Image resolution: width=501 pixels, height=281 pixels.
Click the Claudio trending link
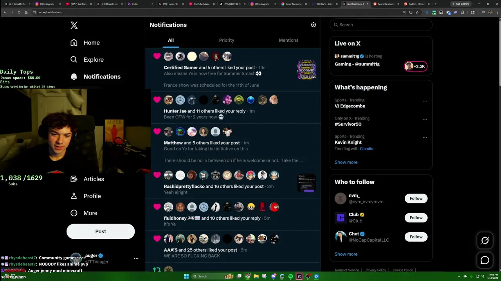click(366, 149)
